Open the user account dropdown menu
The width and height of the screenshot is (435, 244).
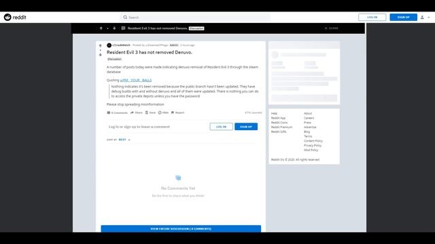coord(425,17)
